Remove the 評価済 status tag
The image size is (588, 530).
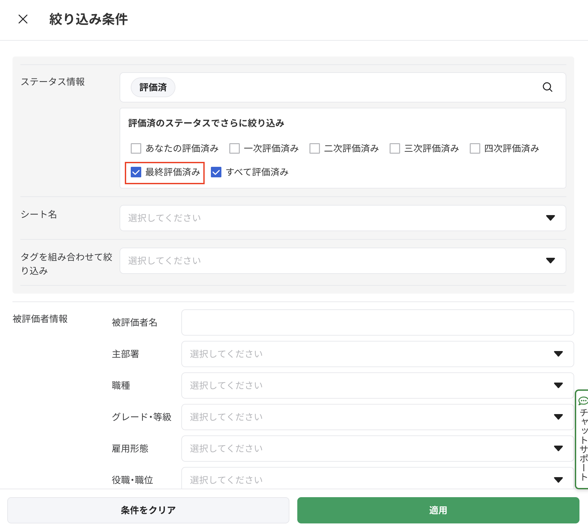coord(153,87)
